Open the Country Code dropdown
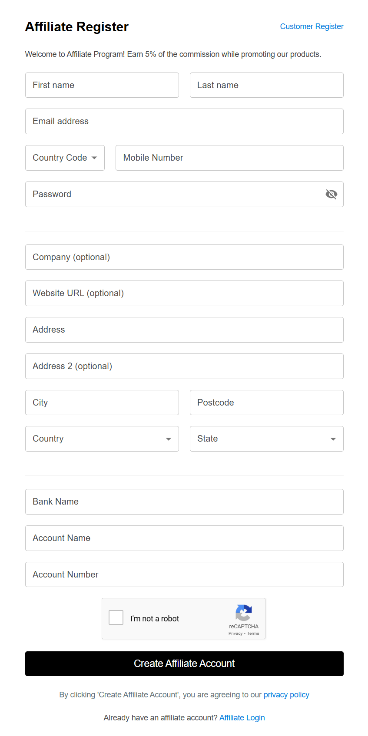This screenshot has height=736, width=368. tap(65, 158)
